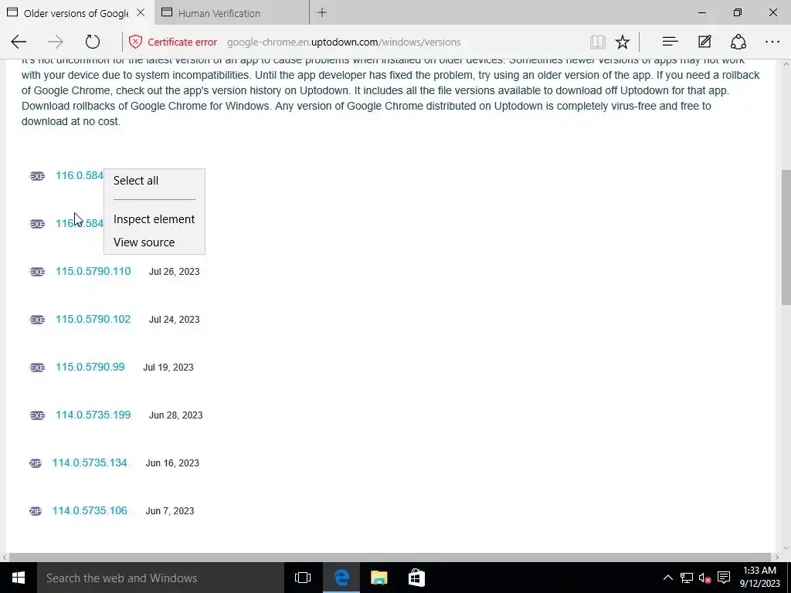Click the Jul 26, 2023 date text
This screenshot has height=593, width=791.
174,272
